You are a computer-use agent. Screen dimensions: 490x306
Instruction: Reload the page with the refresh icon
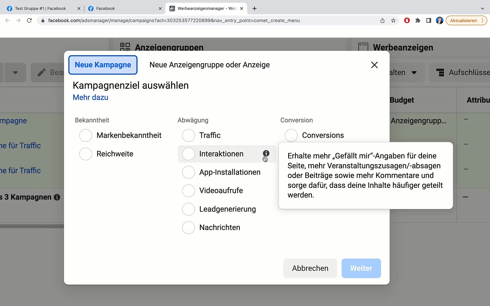(29, 20)
